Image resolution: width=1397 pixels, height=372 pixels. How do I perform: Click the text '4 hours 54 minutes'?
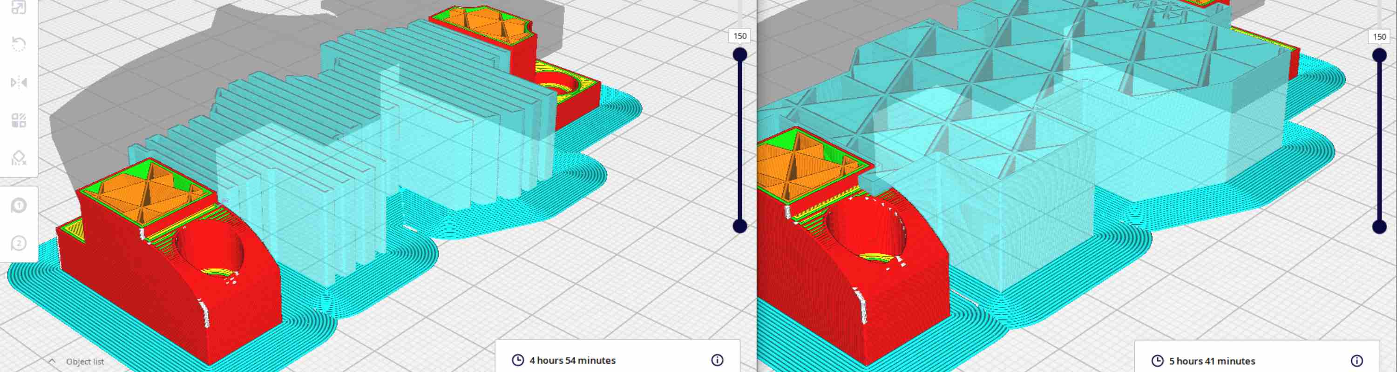[x=572, y=360]
